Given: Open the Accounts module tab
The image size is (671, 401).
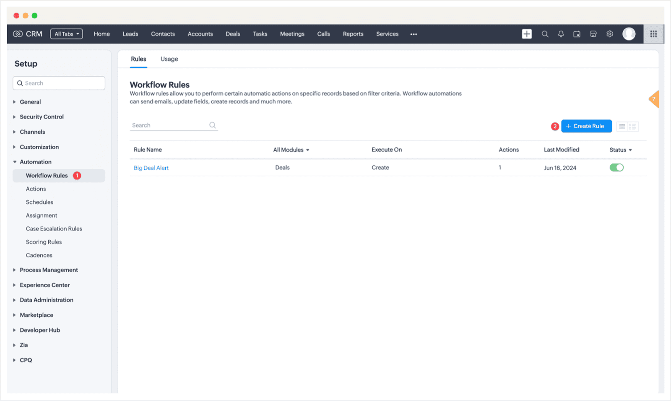Looking at the screenshot, I should point(200,34).
